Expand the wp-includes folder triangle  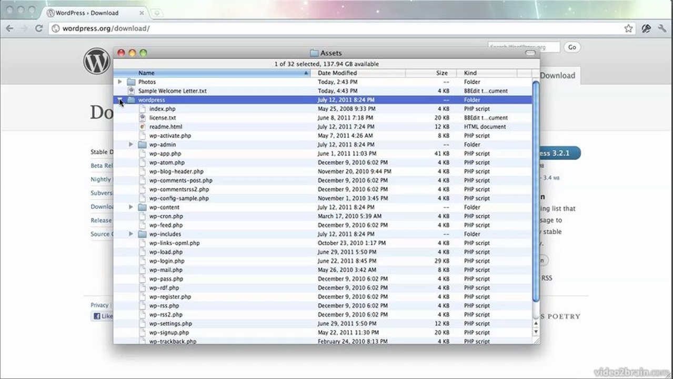click(x=131, y=234)
